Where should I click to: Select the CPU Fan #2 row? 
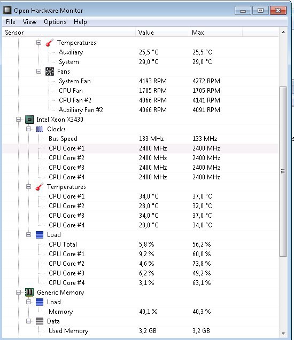coord(141,100)
